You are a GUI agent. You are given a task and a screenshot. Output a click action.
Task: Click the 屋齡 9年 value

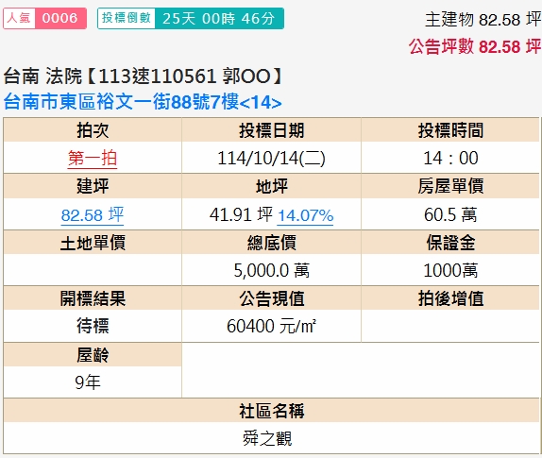point(88,382)
